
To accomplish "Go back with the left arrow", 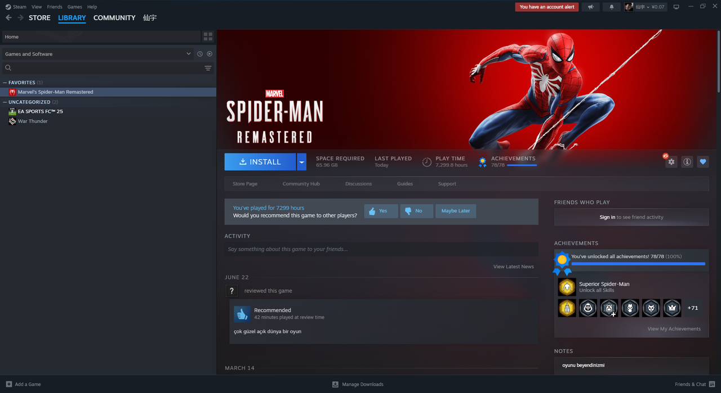I will coord(8,18).
